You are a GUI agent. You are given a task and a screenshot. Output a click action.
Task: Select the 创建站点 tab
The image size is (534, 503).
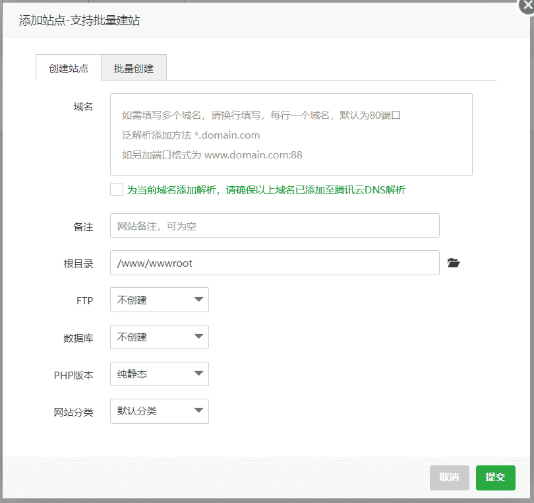pyautogui.click(x=68, y=67)
